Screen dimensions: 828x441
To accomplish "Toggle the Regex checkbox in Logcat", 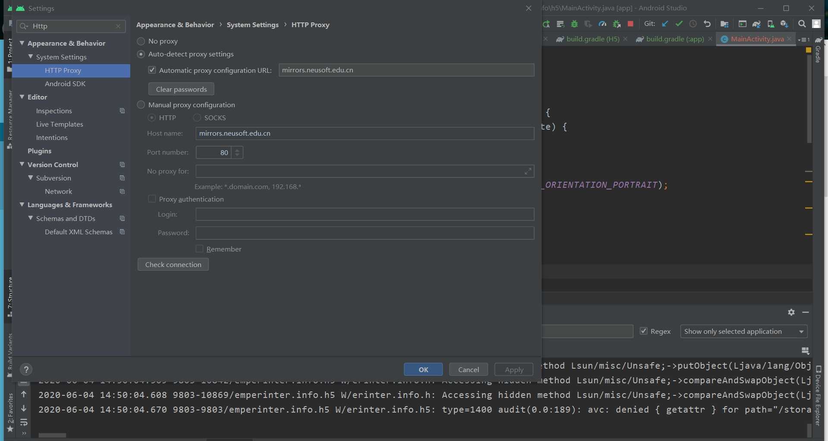I will point(644,331).
